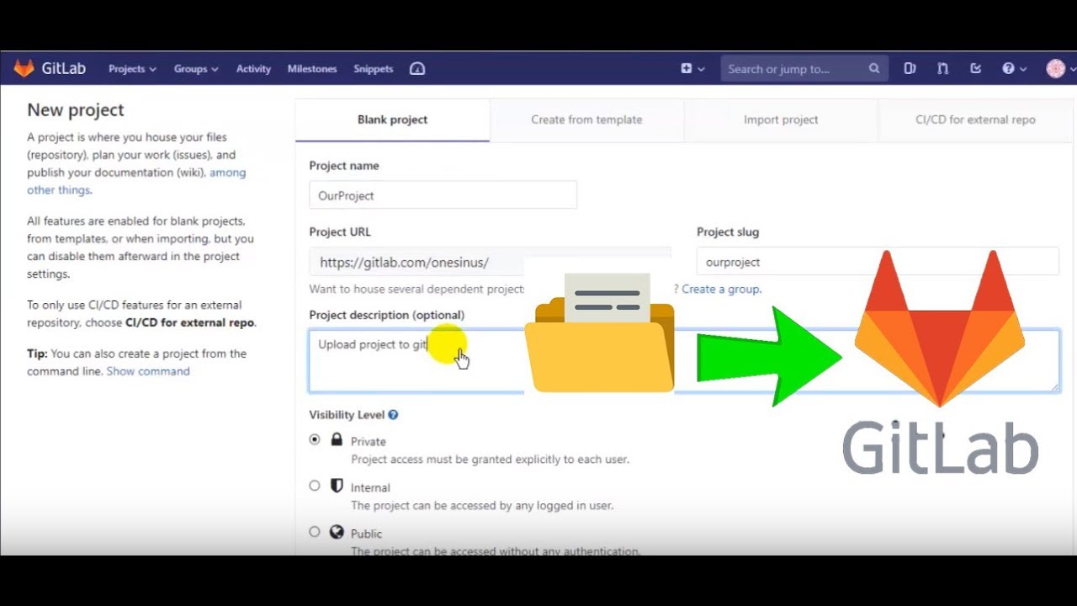Open the merge requests icon in navbar
The image size is (1077, 606).
[x=943, y=69]
